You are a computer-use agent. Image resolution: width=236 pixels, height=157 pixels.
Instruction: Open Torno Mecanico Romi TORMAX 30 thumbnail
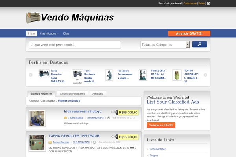coord(44,73)
